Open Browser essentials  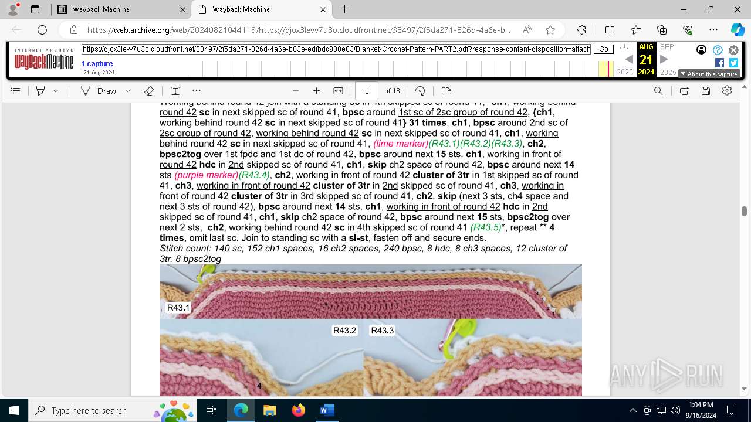click(x=688, y=30)
